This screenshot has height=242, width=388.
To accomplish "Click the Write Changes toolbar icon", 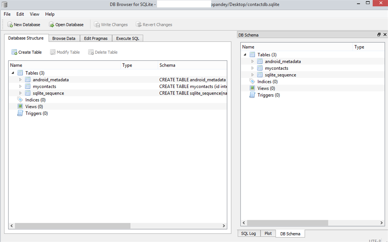I will pyautogui.click(x=97, y=25).
